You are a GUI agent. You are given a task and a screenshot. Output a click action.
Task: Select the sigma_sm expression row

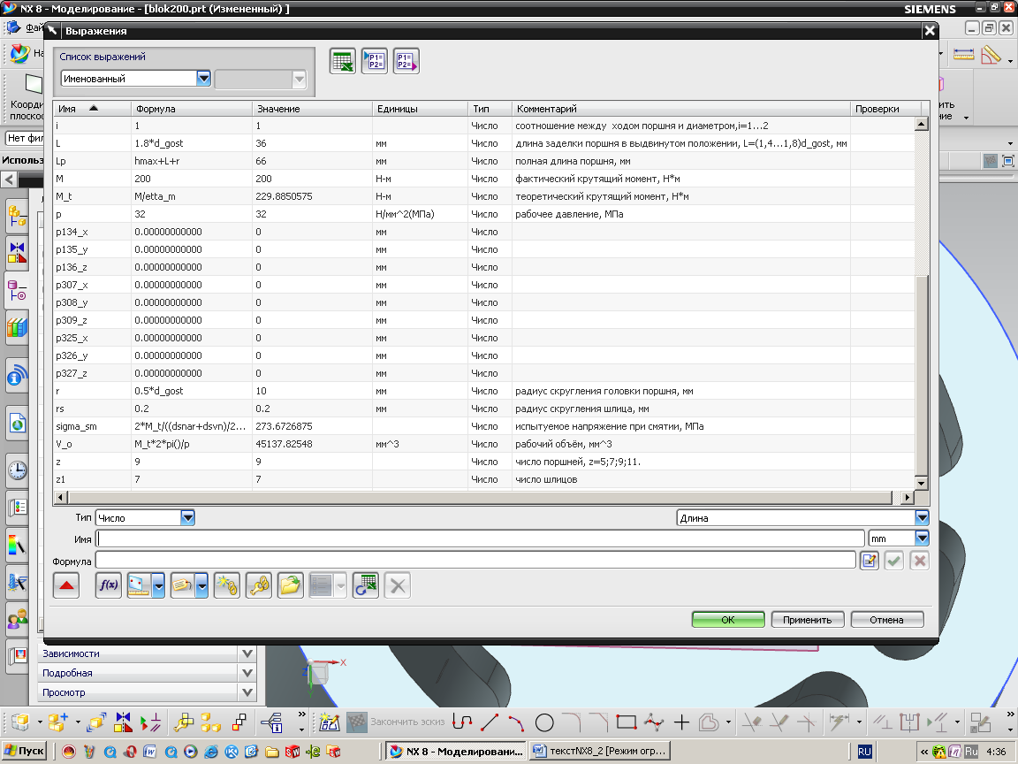(x=484, y=426)
